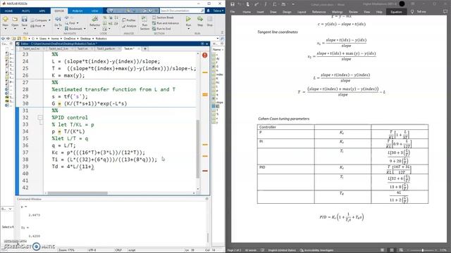451x253 pixels.
Task: Open the New dropdown arrow
Action: point(5,29)
